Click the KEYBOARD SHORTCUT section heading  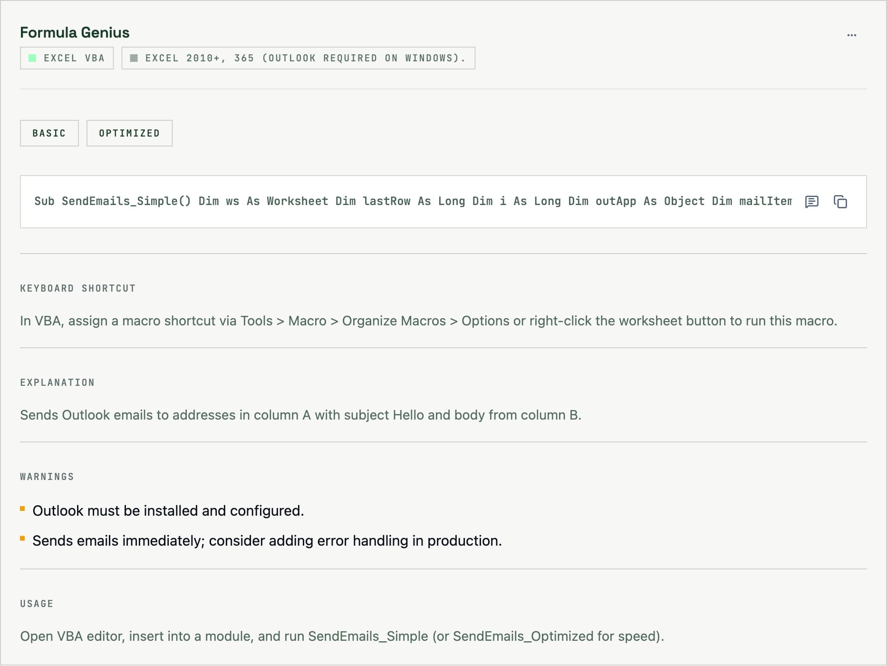[77, 288]
